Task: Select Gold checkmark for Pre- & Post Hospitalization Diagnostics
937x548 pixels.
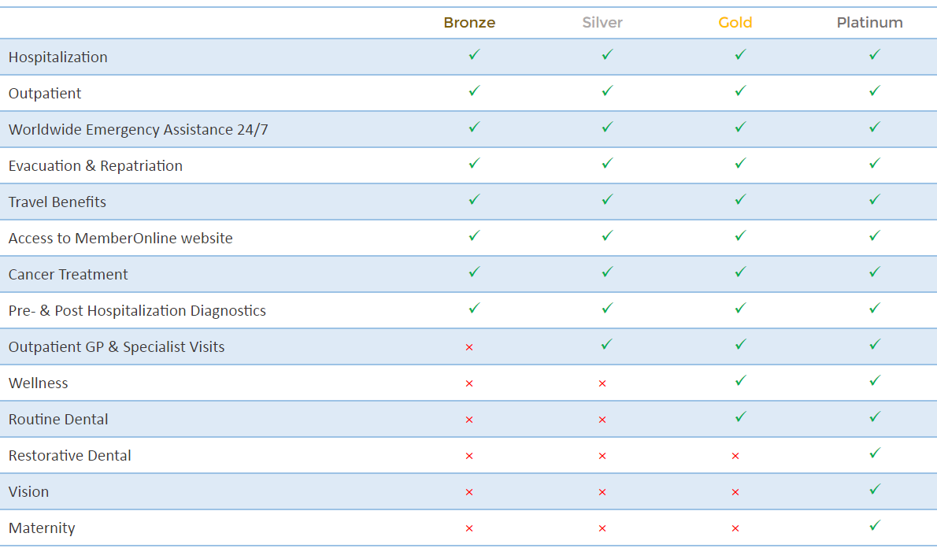Action: point(741,309)
